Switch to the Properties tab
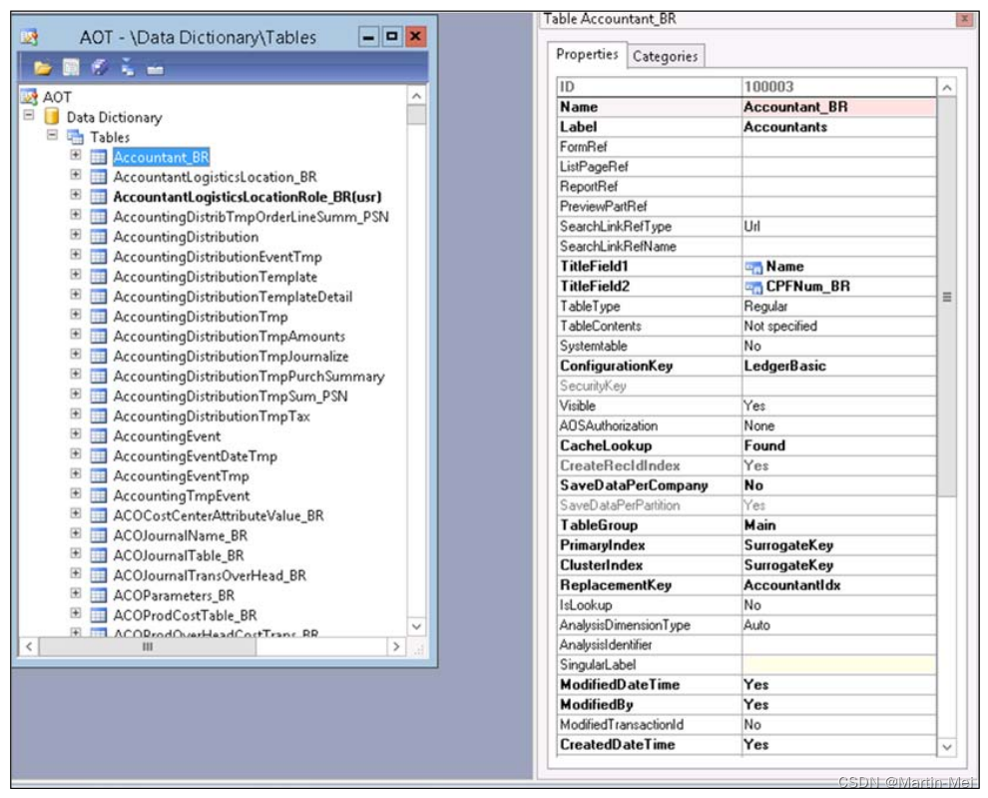 click(x=587, y=54)
